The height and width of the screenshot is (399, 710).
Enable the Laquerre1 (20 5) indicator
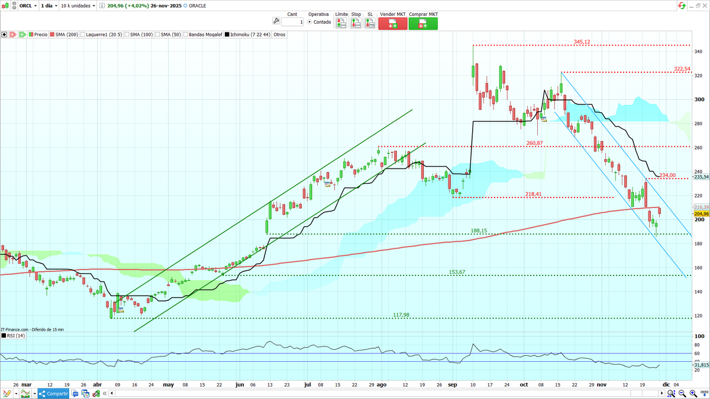[x=83, y=34]
